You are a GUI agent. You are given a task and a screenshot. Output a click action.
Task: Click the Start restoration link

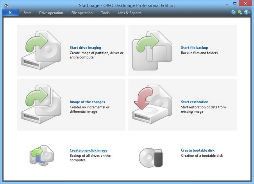tap(195, 102)
